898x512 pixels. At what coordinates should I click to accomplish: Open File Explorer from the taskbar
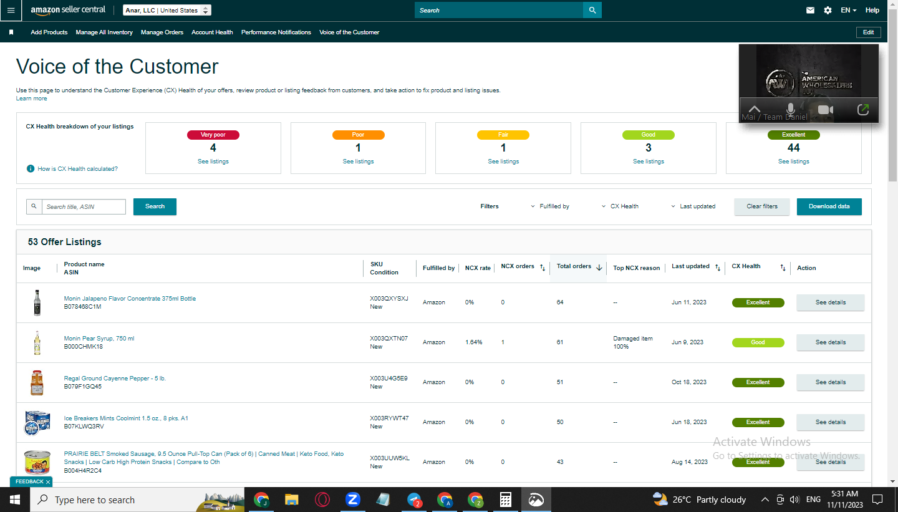coord(292,500)
